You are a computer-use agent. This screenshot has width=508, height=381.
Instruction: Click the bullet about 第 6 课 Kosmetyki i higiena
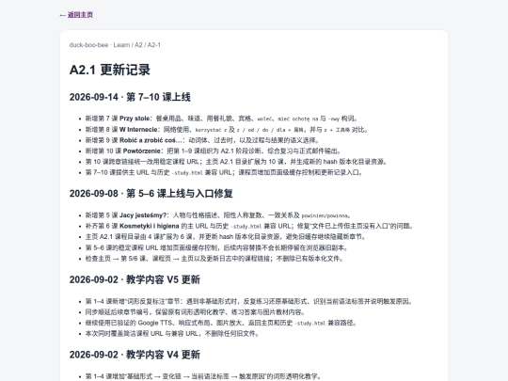pos(249,226)
